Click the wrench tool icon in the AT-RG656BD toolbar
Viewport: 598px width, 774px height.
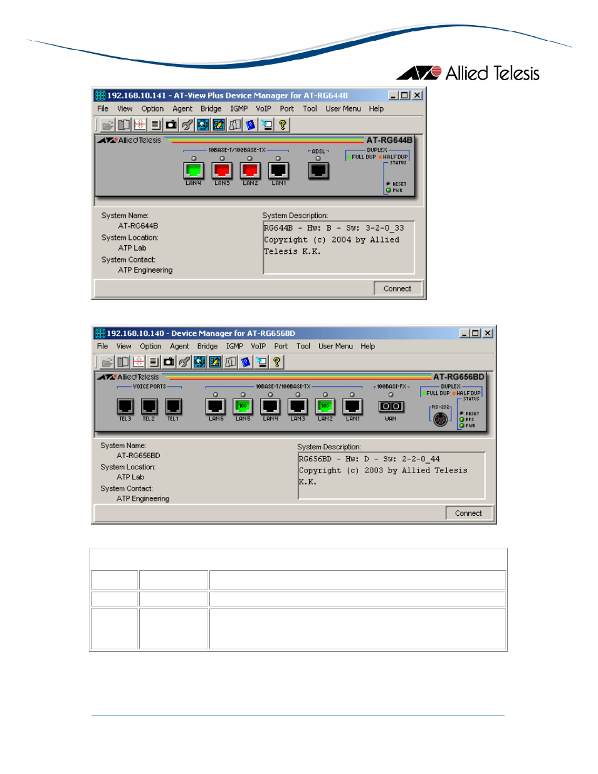(x=184, y=362)
